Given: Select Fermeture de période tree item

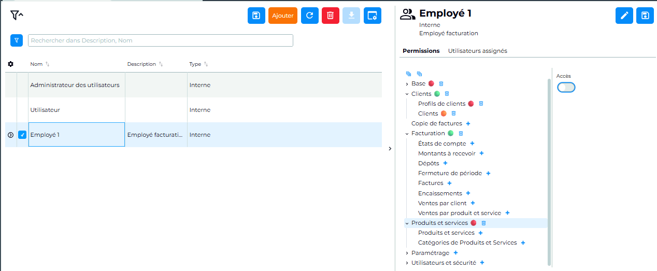Looking at the screenshot, I should click(x=450, y=173).
